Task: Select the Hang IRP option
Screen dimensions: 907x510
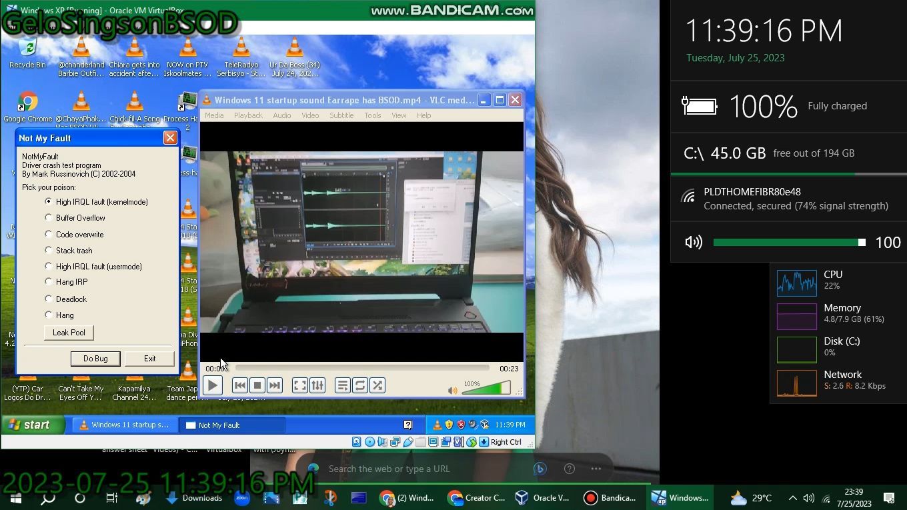Action: 66,282
